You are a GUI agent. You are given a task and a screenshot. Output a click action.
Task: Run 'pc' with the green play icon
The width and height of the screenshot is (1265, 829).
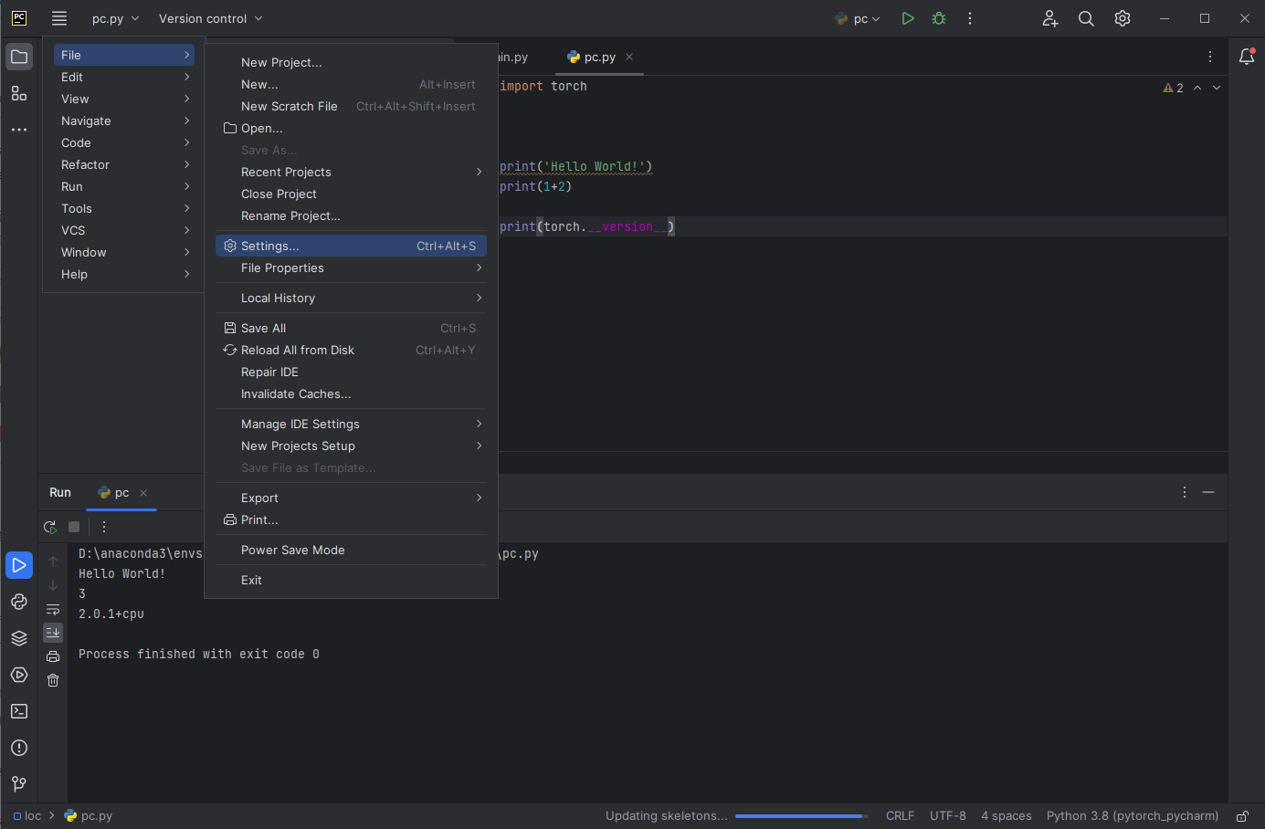[x=908, y=18]
